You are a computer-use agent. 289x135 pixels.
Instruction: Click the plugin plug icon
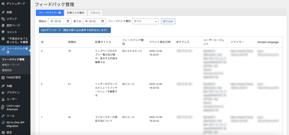pos(3,92)
